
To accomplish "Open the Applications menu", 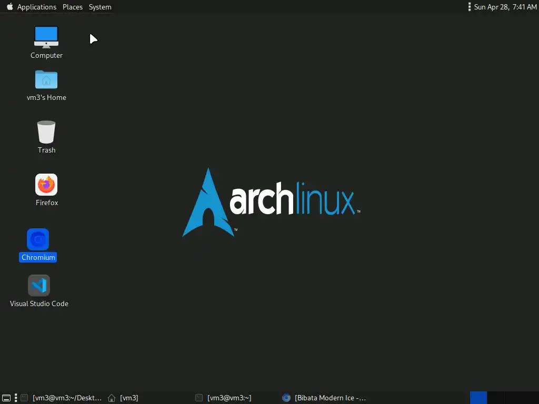I will (x=36, y=7).
